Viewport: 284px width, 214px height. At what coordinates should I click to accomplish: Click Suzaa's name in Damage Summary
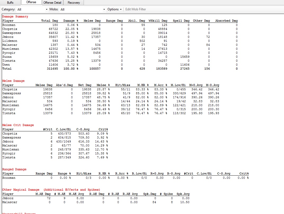tap(7, 57)
